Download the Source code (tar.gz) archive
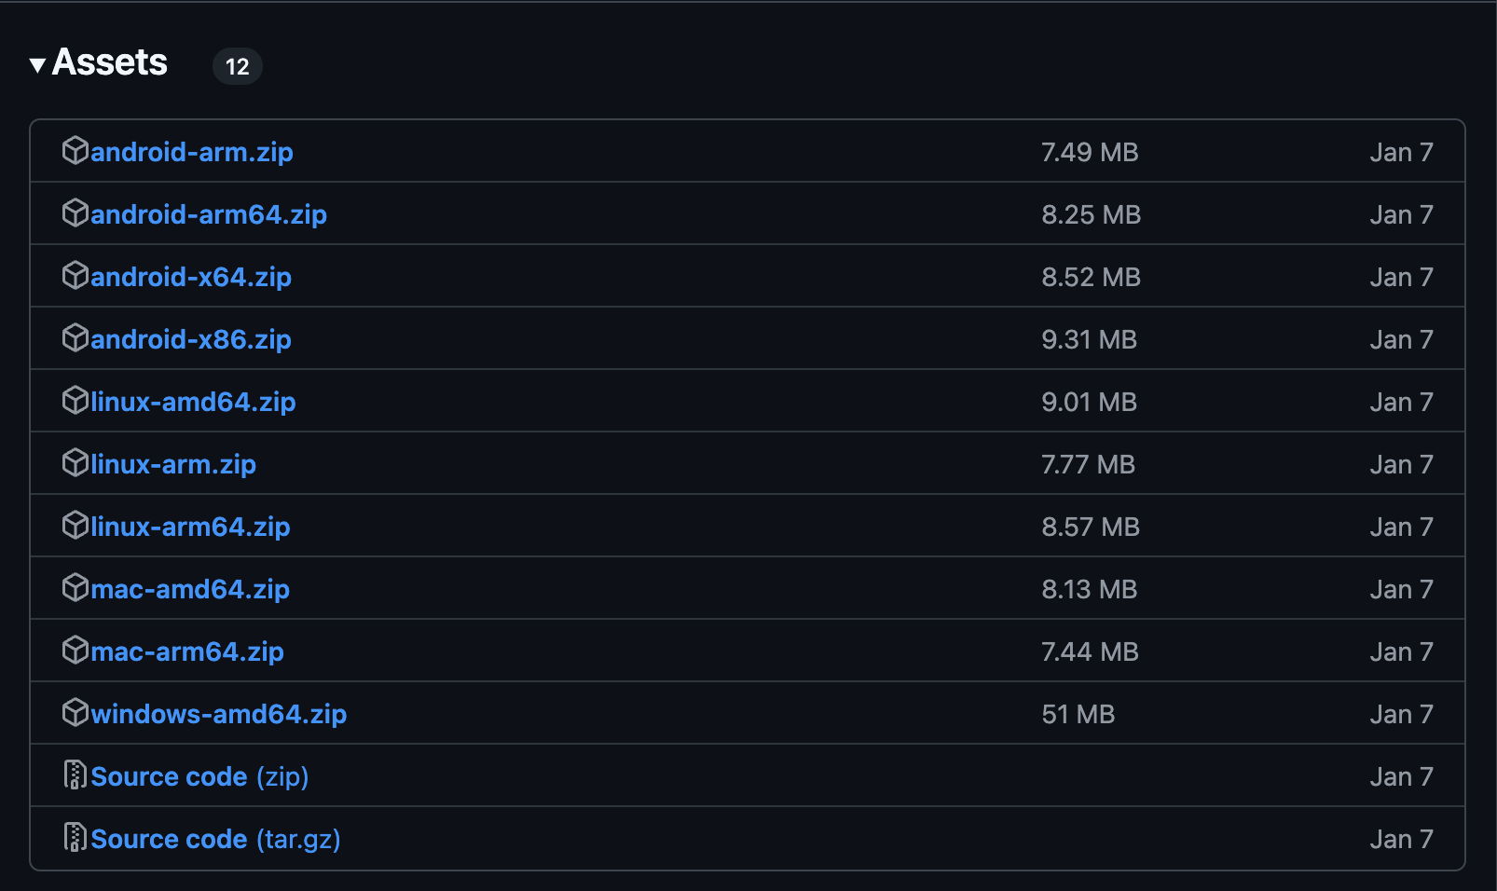Image resolution: width=1497 pixels, height=891 pixels. pos(214,838)
